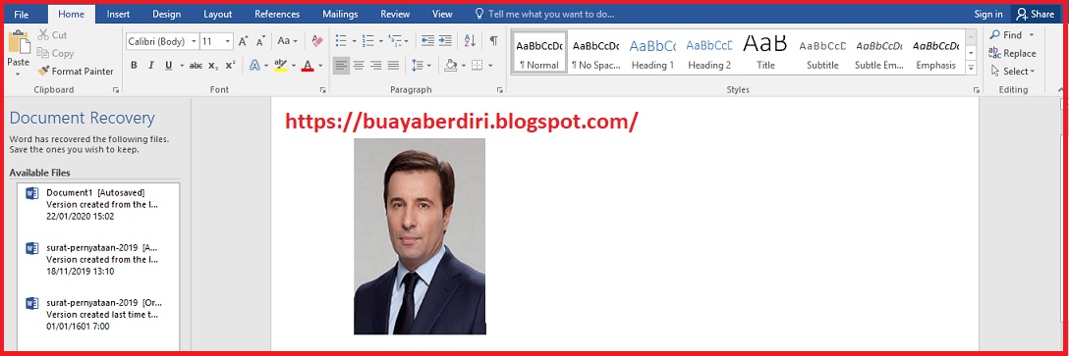Viewport: 1069px width, 356px height.
Task: Switch to the Insert tab
Action: point(118,14)
